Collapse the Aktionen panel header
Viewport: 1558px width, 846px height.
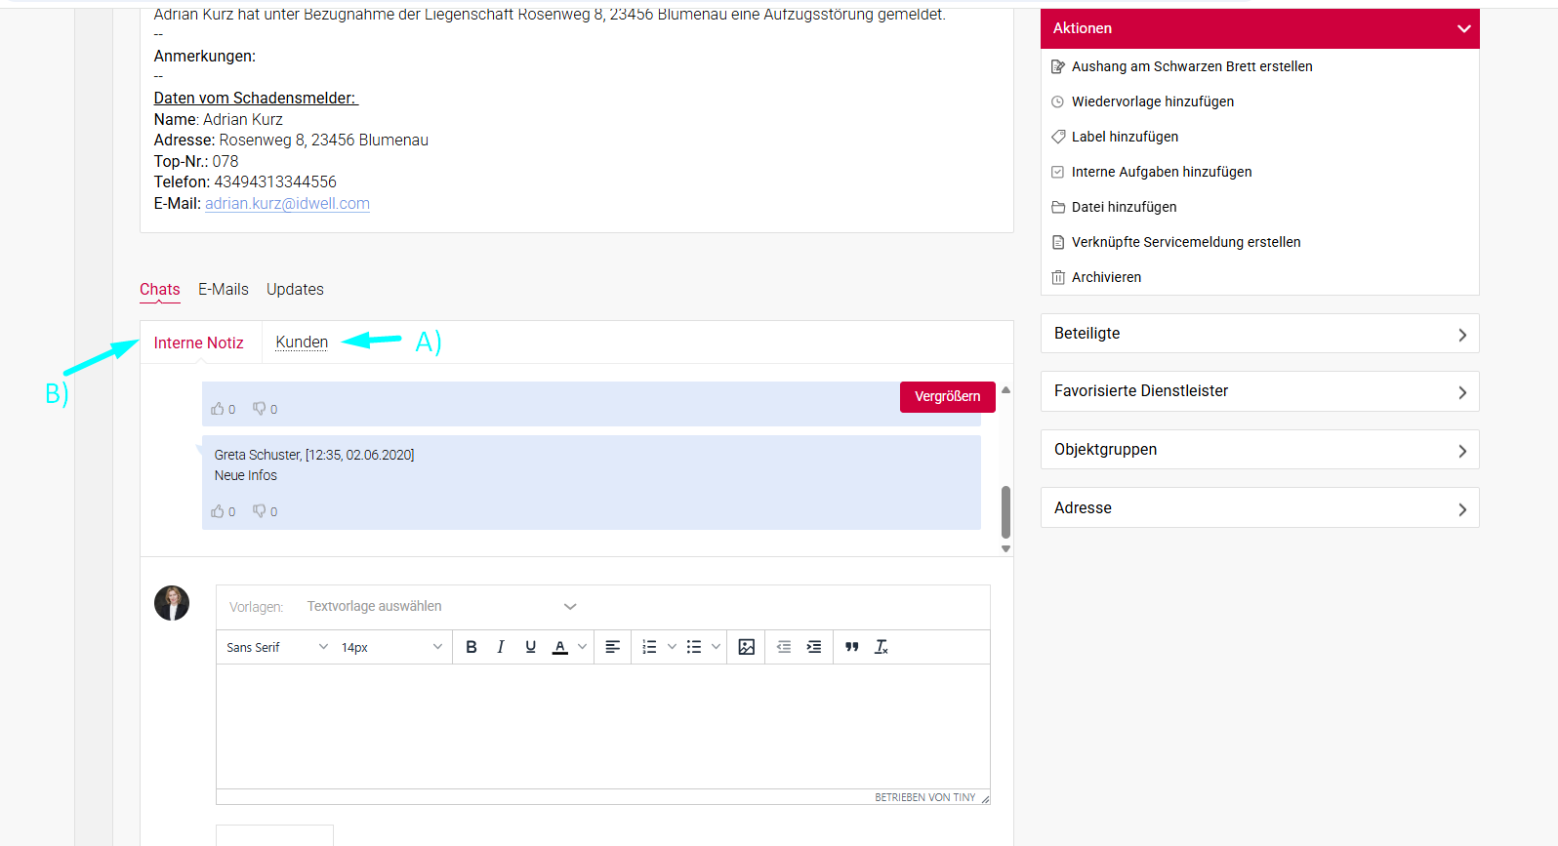1260,28
